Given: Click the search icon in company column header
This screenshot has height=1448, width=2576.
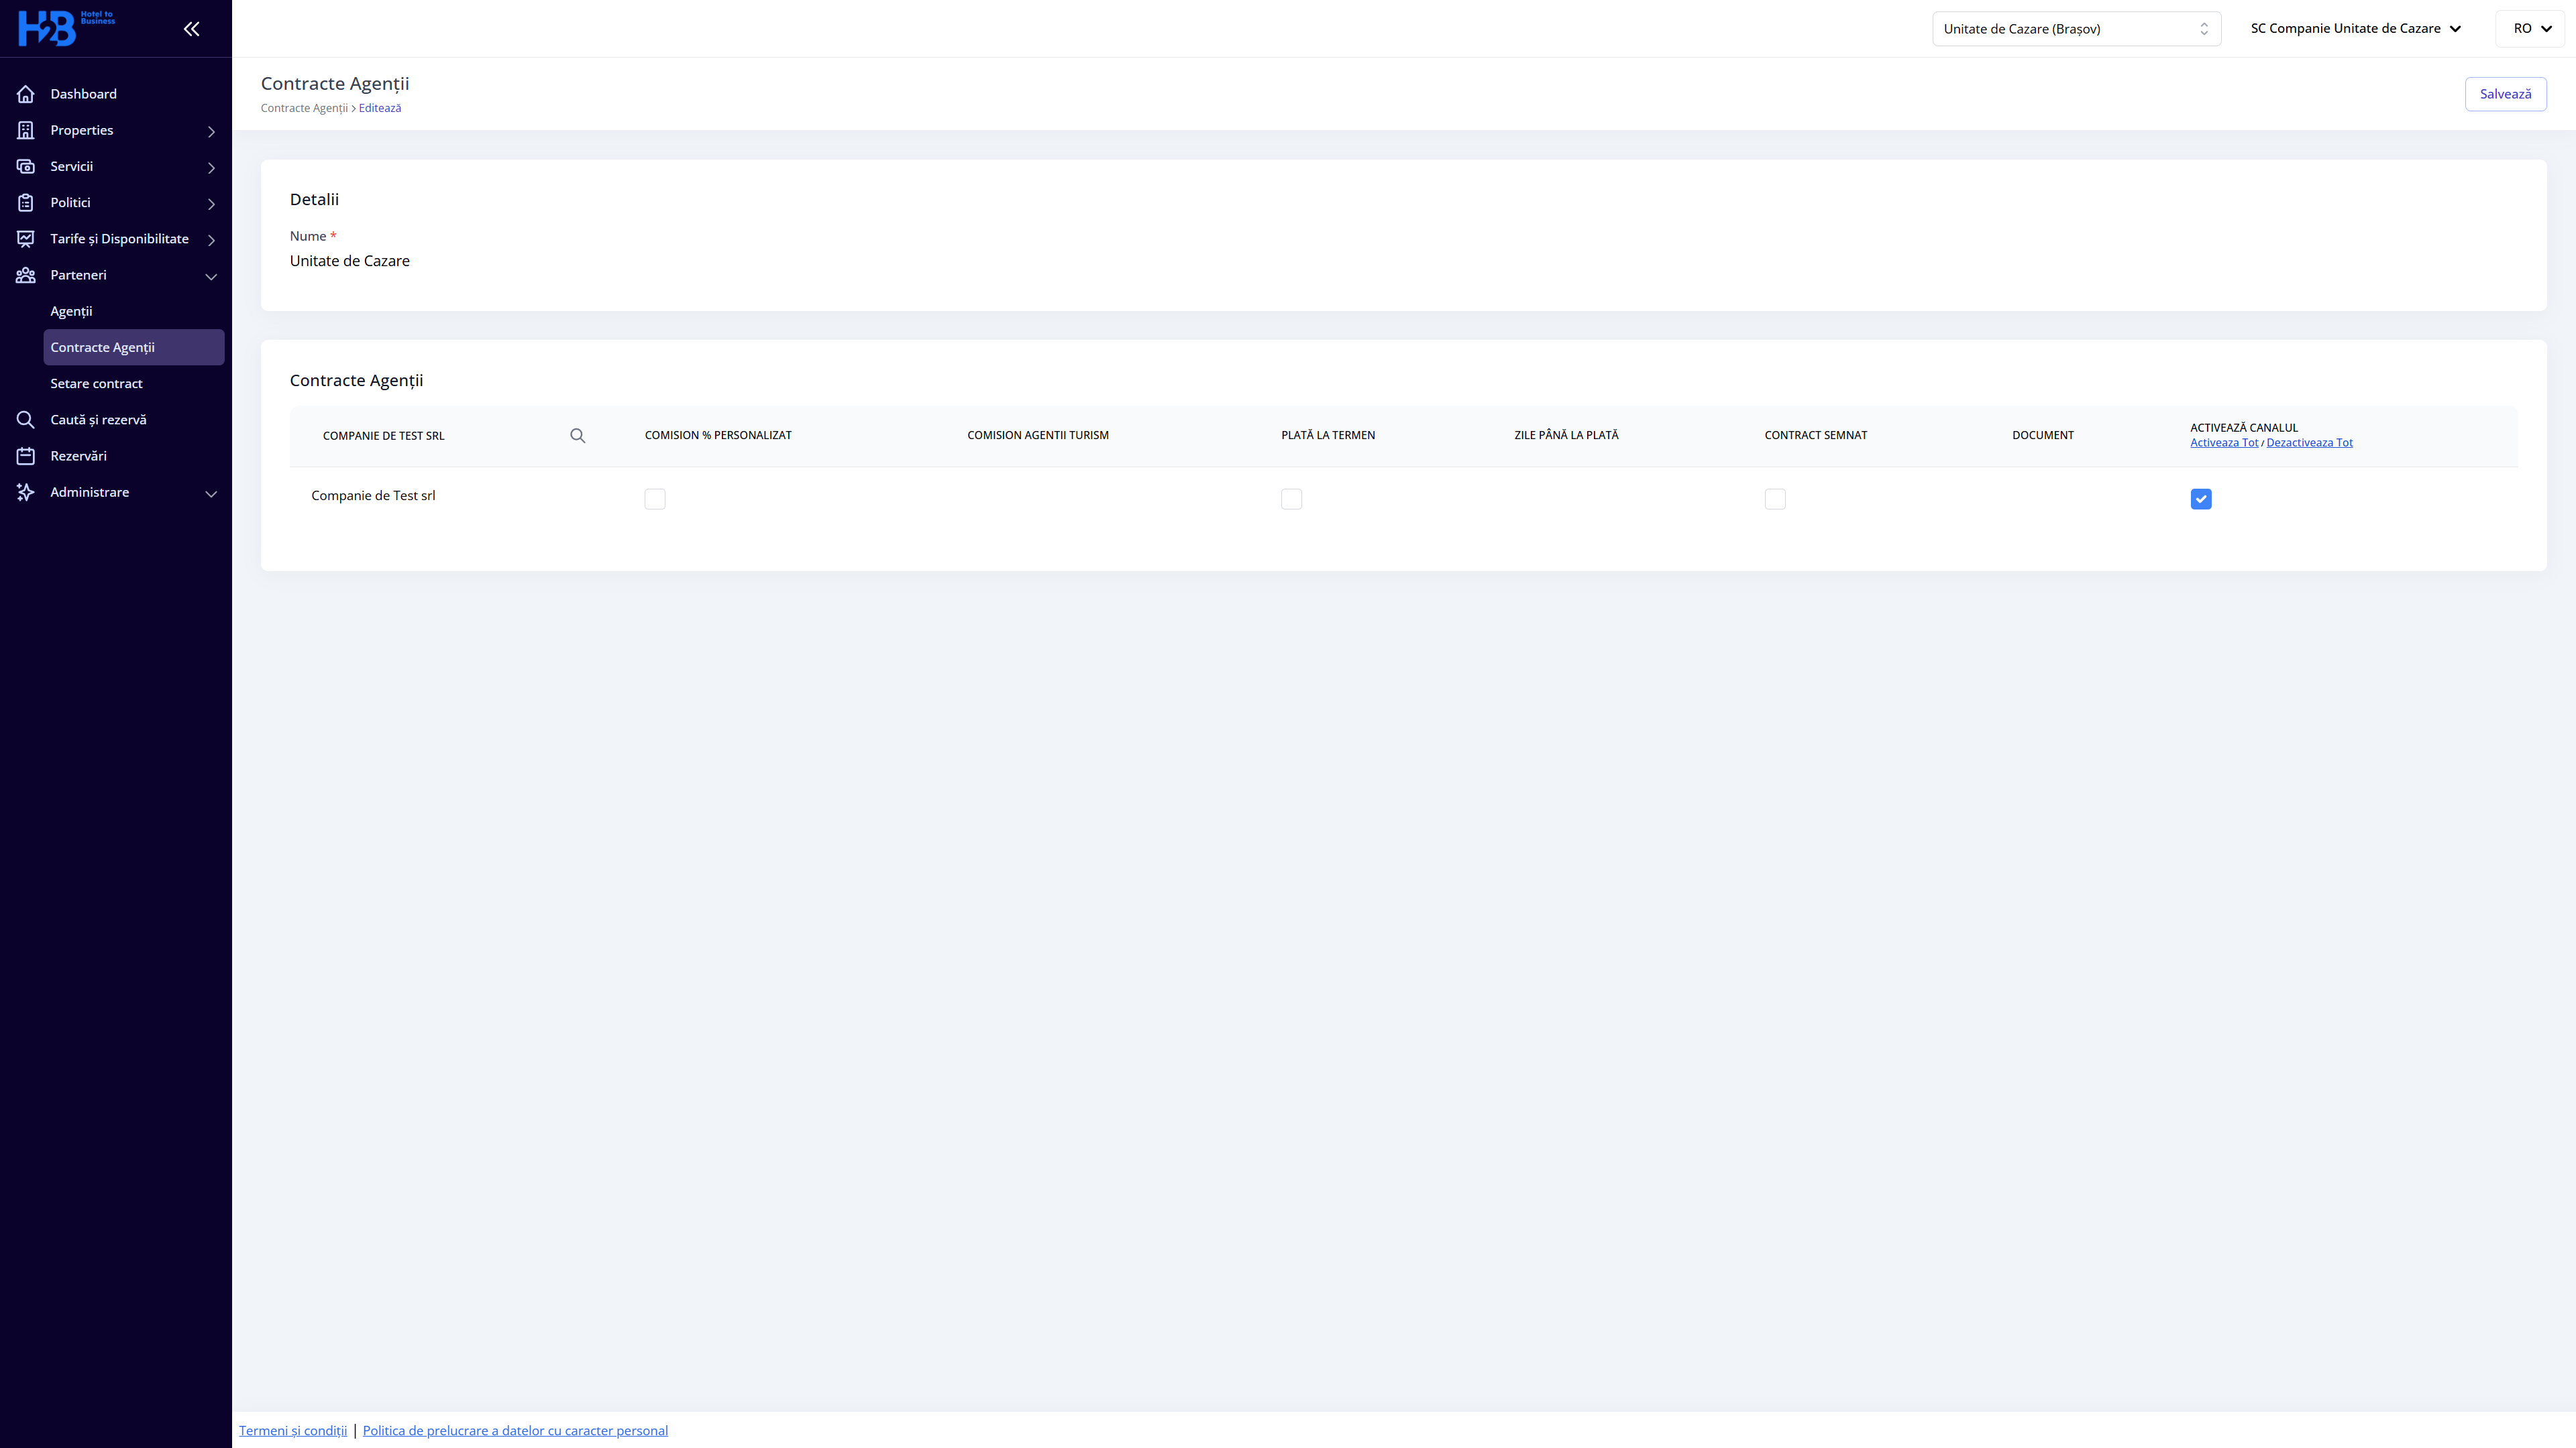Looking at the screenshot, I should pyautogui.click(x=577, y=436).
